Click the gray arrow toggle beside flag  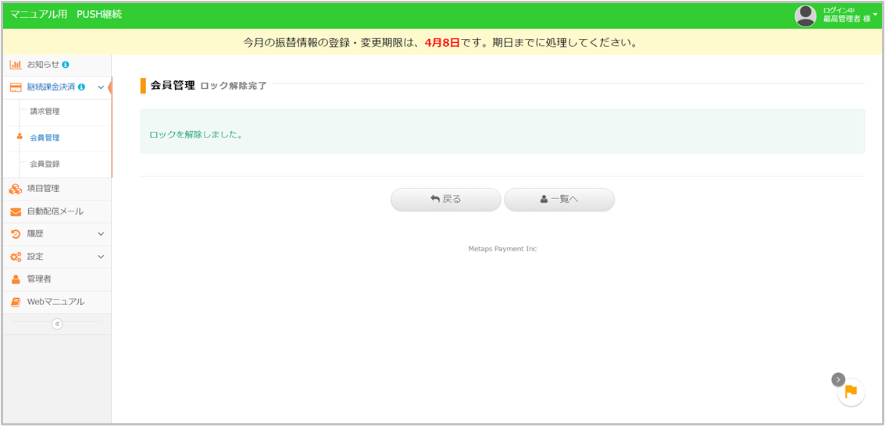[x=838, y=379]
